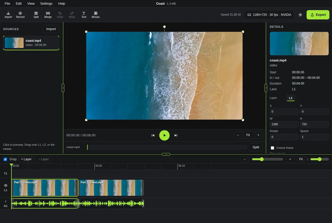Toggle the light/dark theme sun icon

[x=300, y=15]
